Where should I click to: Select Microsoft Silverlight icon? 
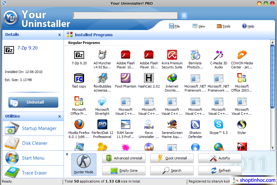(x=102, y=101)
